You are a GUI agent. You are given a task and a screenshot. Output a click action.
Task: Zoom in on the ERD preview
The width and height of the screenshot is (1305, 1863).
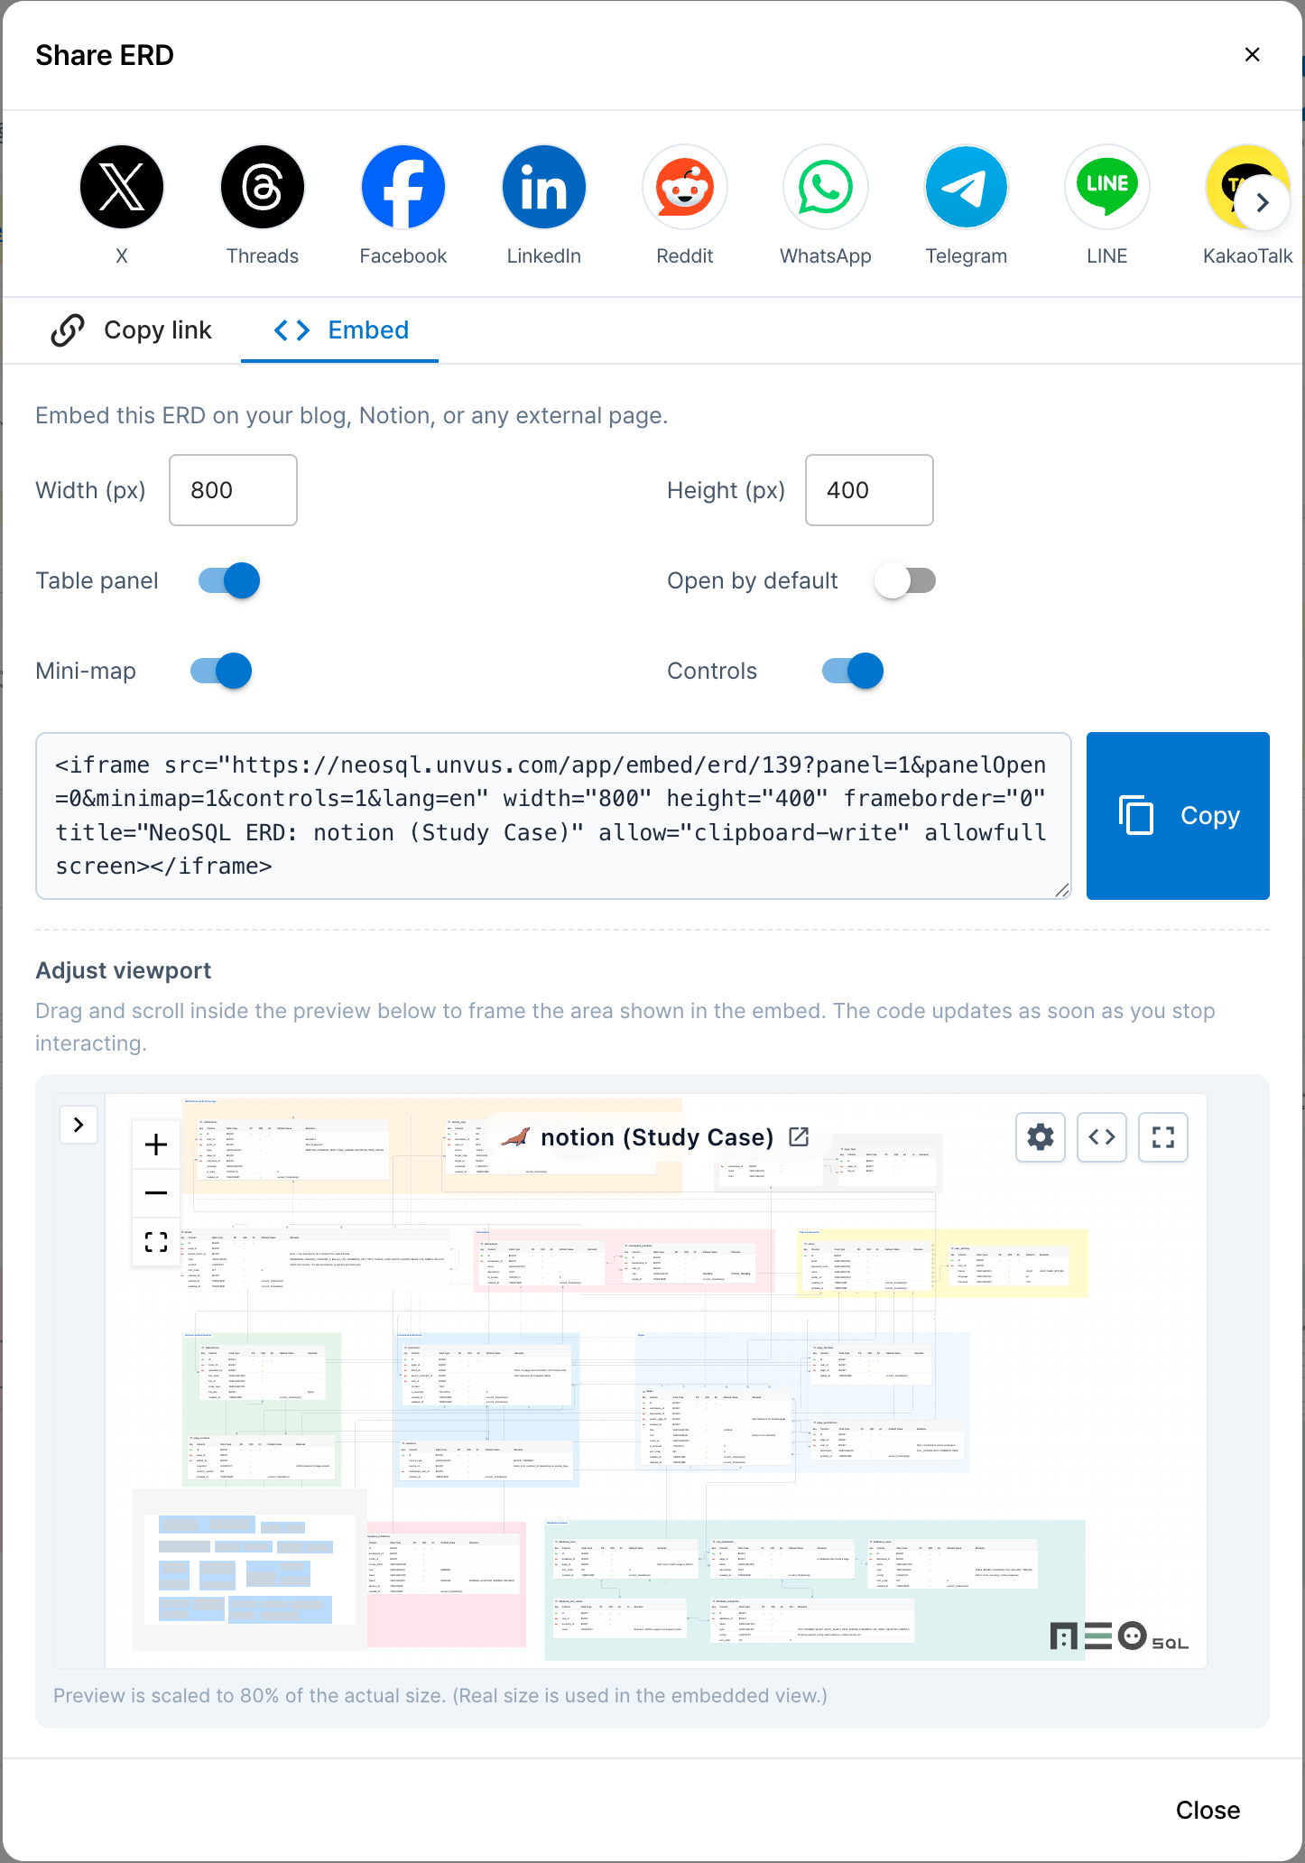click(x=156, y=1145)
